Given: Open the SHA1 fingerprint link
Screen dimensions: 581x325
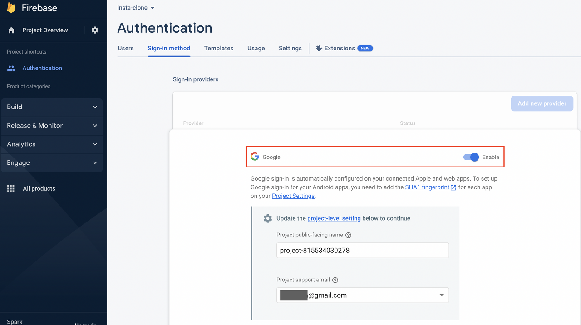Looking at the screenshot, I should point(427,187).
